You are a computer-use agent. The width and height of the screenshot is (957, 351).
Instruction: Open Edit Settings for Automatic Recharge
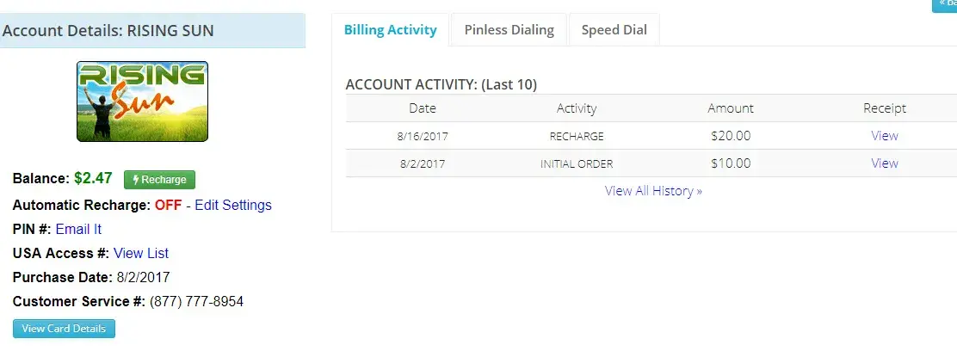click(233, 205)
